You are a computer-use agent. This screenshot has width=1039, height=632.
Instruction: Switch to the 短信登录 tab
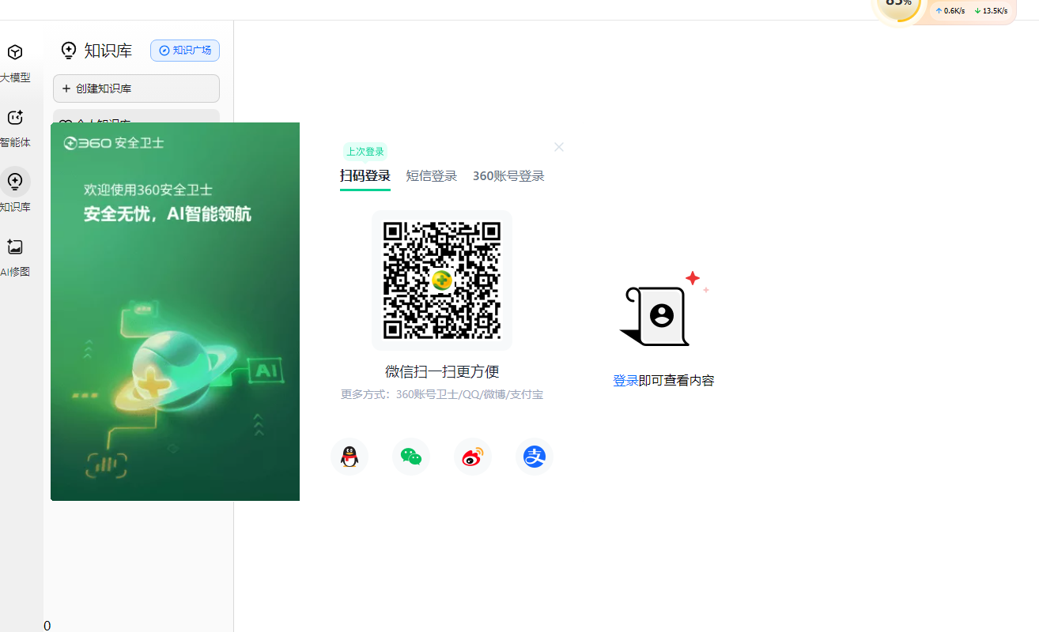pyautogui.click(x=431, y=176)
